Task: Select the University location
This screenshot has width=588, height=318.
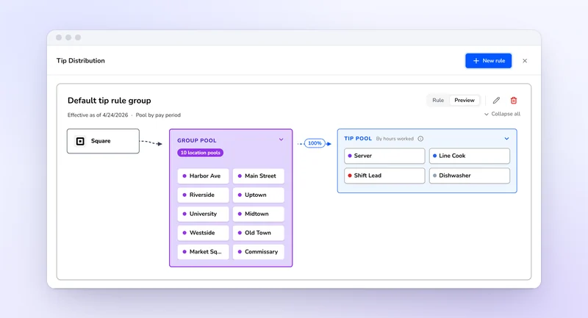Action: tap(203, 214)
